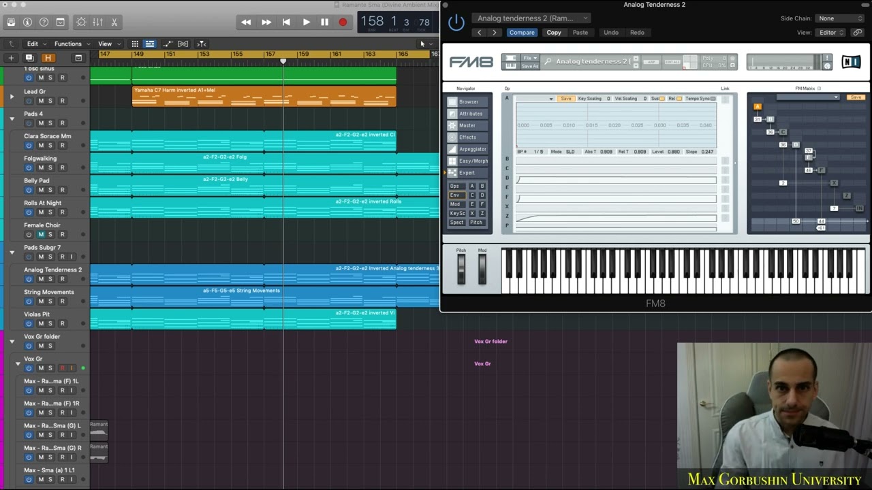Click the Rewind transport button

[x=246, y=22]
